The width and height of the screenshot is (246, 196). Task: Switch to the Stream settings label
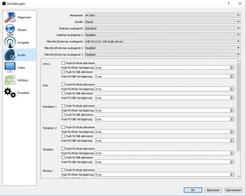22,30
